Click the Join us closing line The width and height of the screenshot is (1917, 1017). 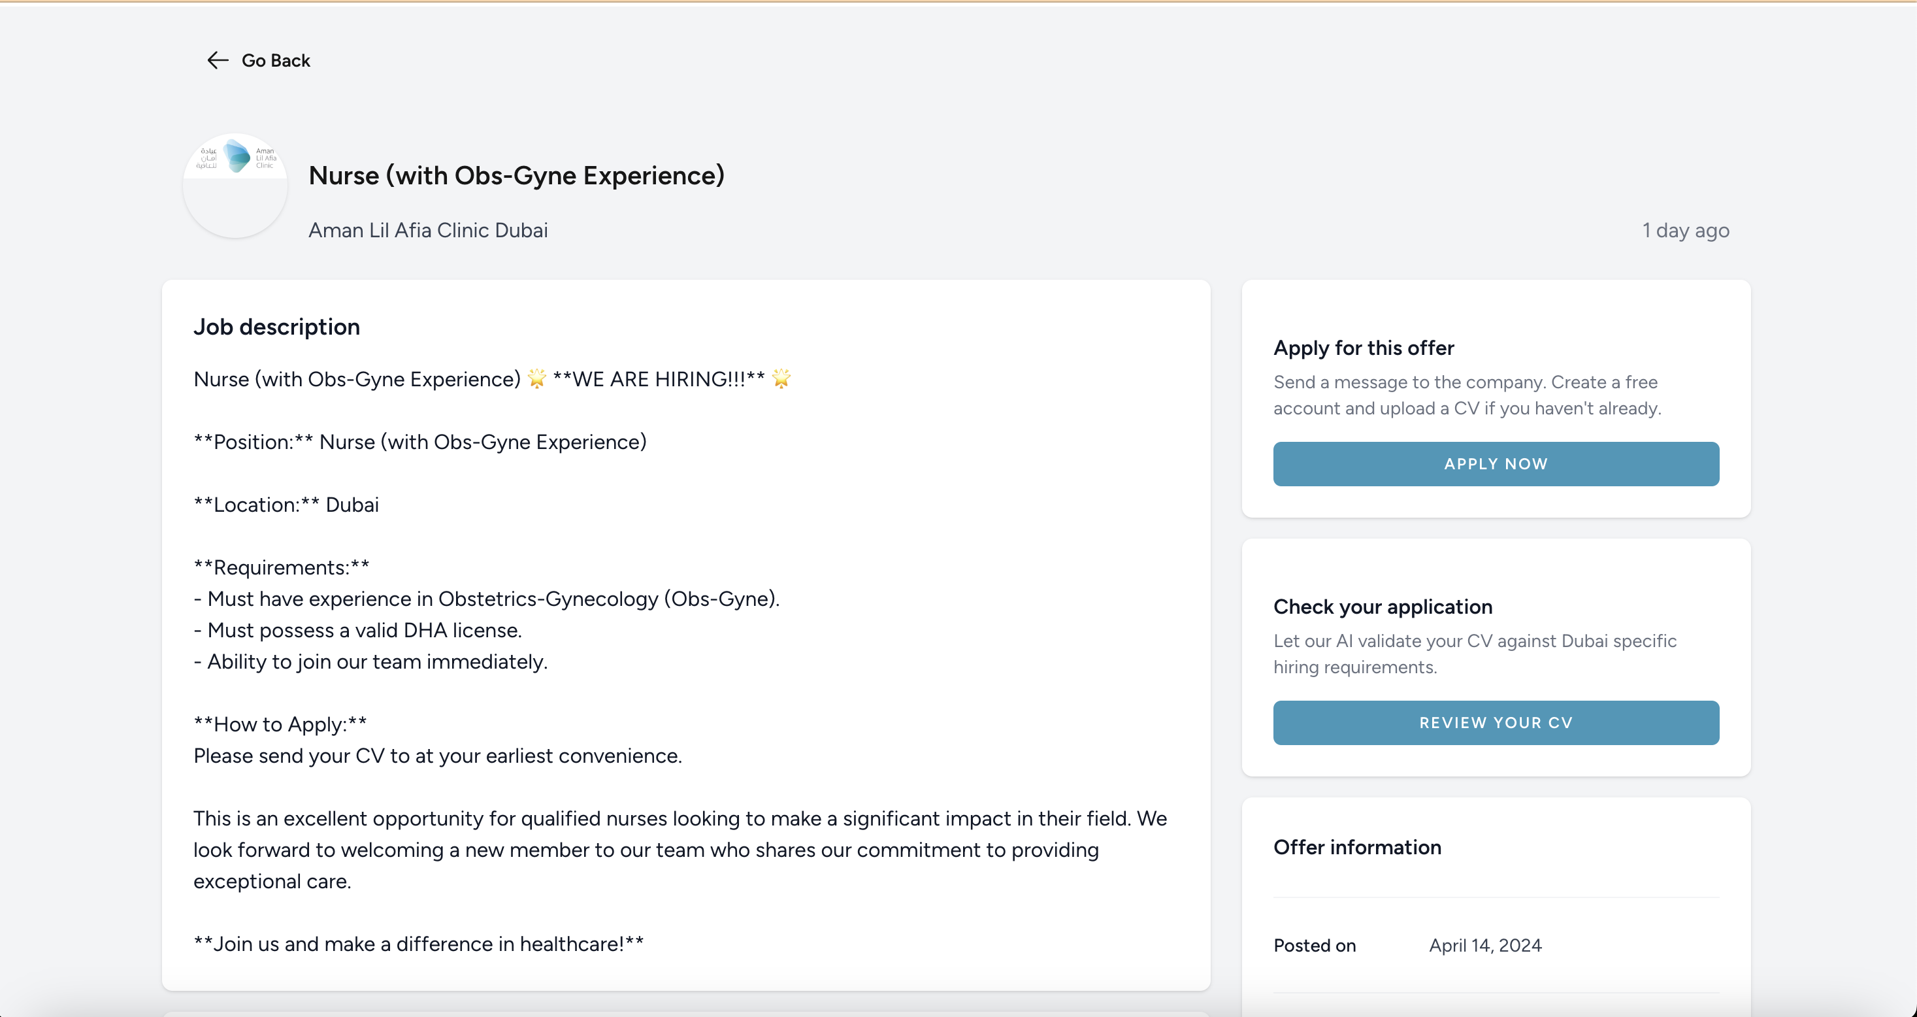[x=418, y=944]
